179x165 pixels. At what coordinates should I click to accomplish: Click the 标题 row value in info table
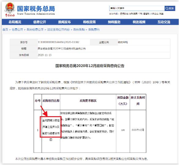click(x=62, y=49)
